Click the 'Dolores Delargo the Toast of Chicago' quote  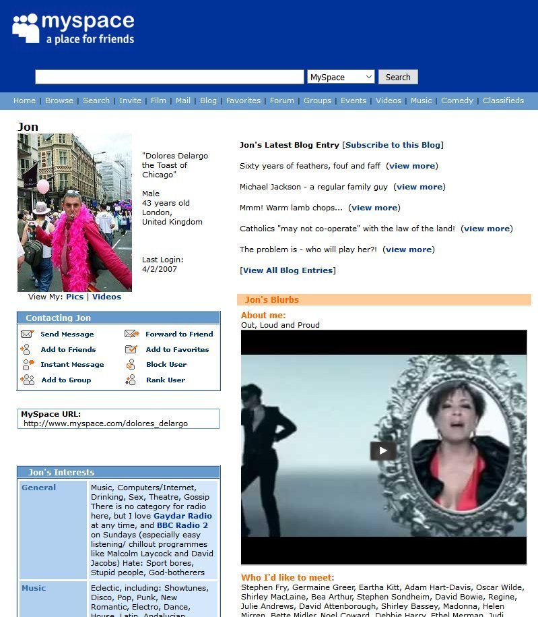pos(175,165)
